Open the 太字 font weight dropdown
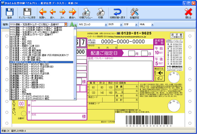The height and width of the screenshot is (134, 197). [136, 25]
